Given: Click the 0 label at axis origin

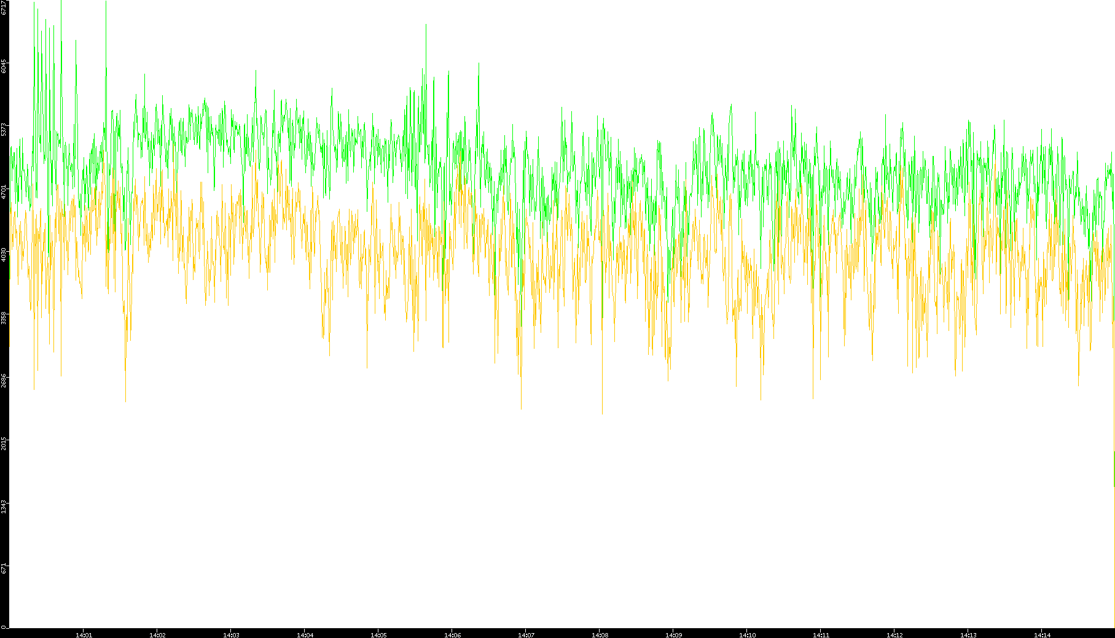Looking at the screenshot, I should [3, 627].
